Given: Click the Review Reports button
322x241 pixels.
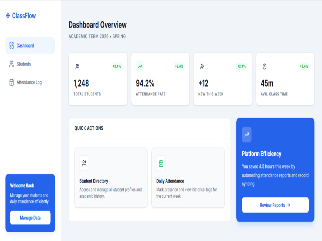Looking at the screenshot, I should 275,205.
